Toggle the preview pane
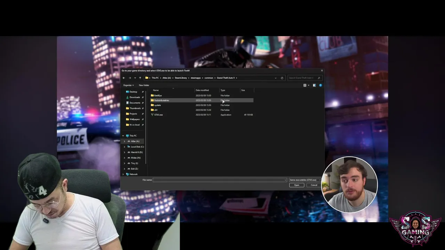445x250 pixels. pyautogui.click(x=314, y=85)
